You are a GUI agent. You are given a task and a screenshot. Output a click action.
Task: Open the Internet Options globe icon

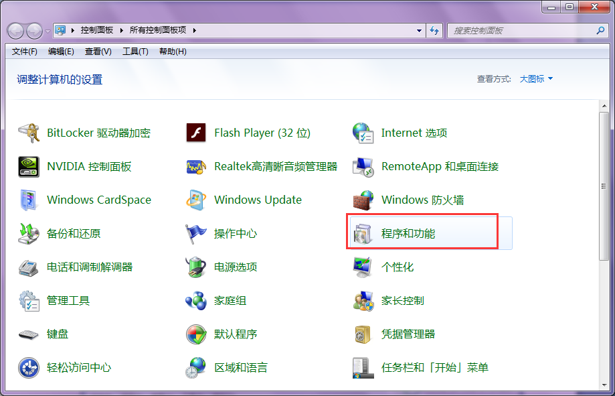[x=363, y=133]
